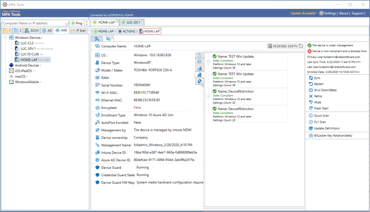This screenshot has height=212, width=370.
Task: Run a Quick Scan on device
Action: point(321,115)
